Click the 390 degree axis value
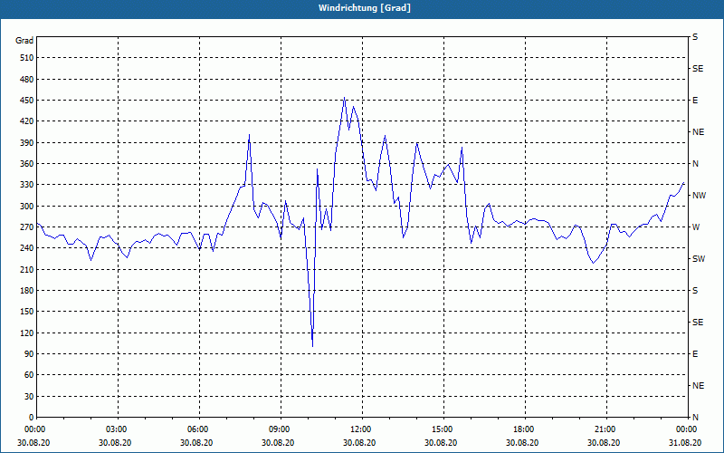The height and width of the screenshot is (453, 724). [x=26, y=142]
